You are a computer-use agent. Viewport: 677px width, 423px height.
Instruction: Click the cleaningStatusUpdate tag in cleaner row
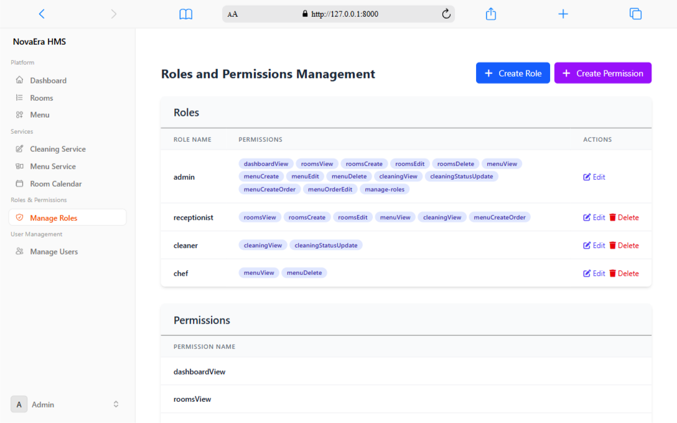(x=326, y=245)
